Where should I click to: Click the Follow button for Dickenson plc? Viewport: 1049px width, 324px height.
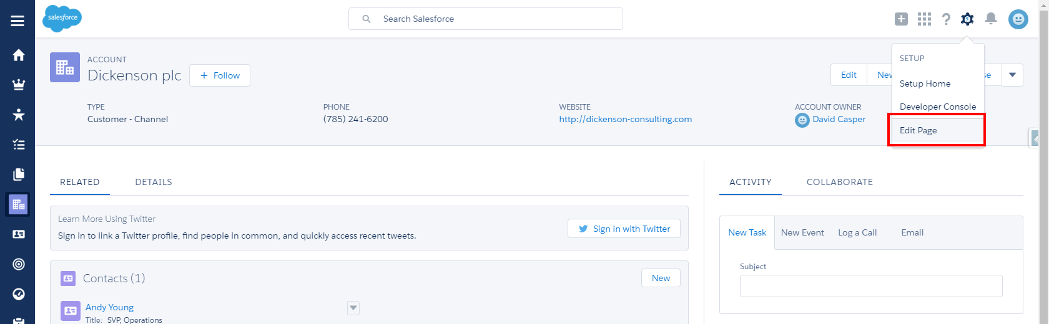pos(220,75)
